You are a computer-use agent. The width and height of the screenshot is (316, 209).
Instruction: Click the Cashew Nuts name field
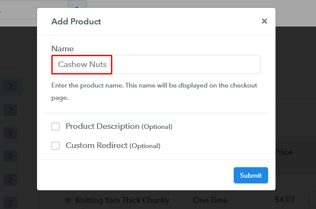(156, 64)
